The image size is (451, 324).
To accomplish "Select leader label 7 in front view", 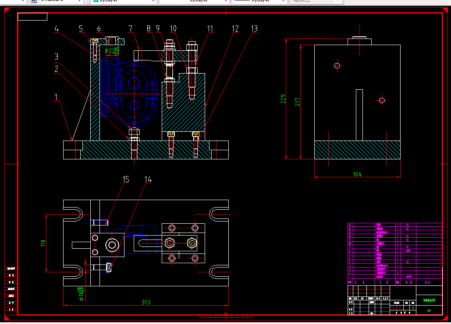I will coord(131,29).
